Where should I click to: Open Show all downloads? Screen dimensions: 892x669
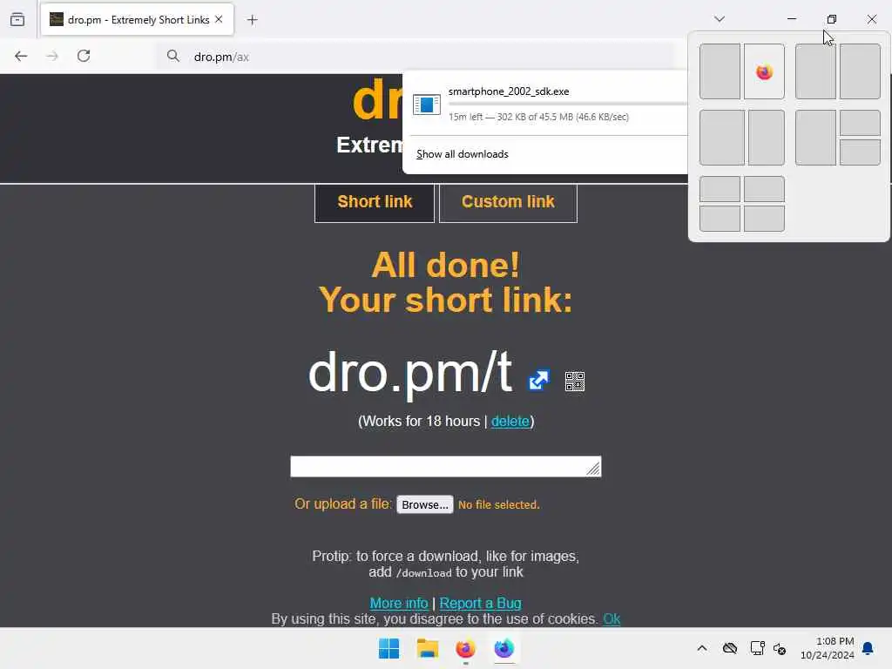(462, 154)
